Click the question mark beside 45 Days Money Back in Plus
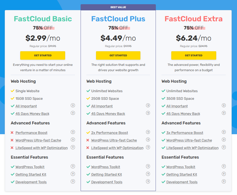 pos(148,113)
